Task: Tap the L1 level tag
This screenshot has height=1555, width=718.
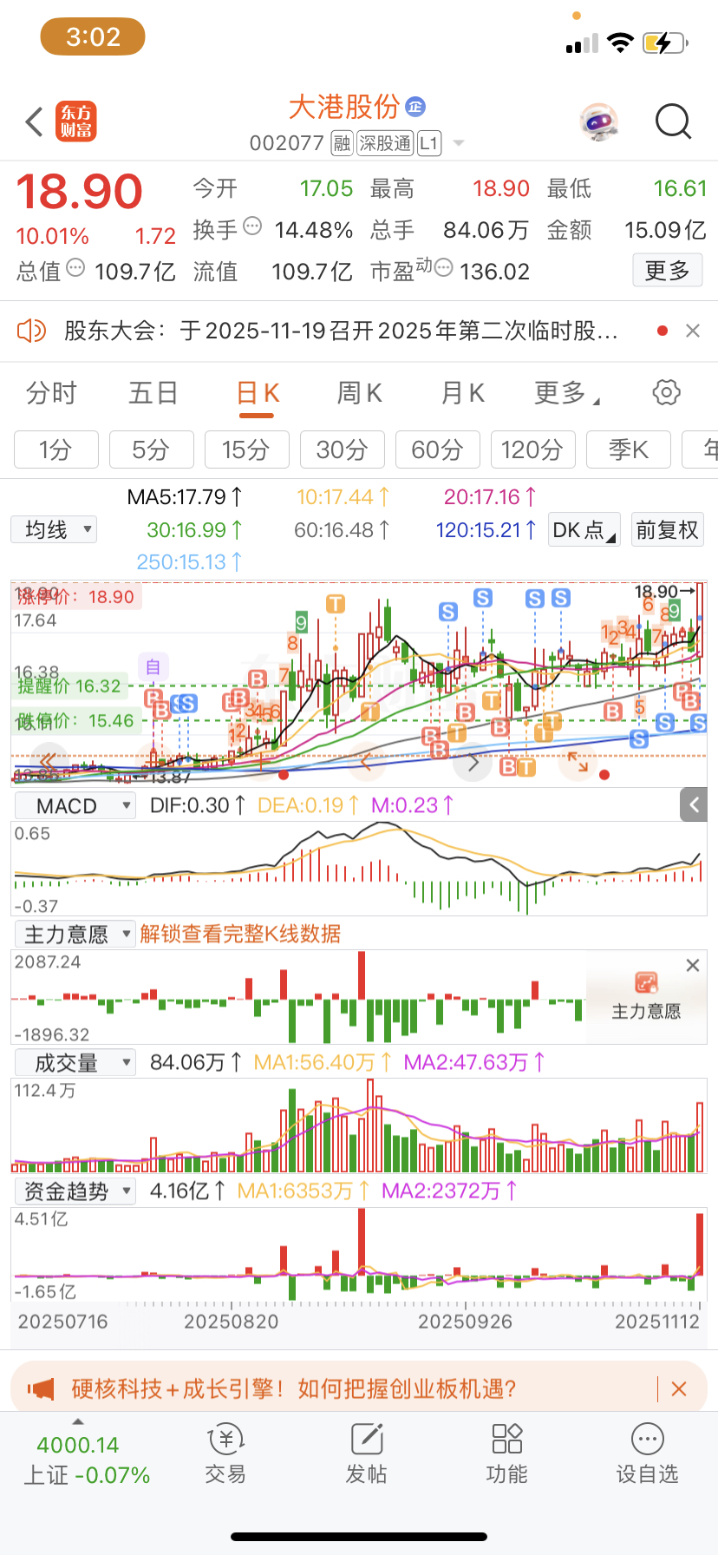Action: (429, 143)
